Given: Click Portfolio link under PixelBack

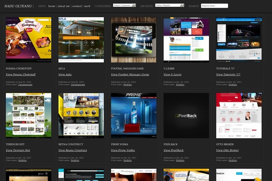Looking at the screenshot, I should pos(180,160).
